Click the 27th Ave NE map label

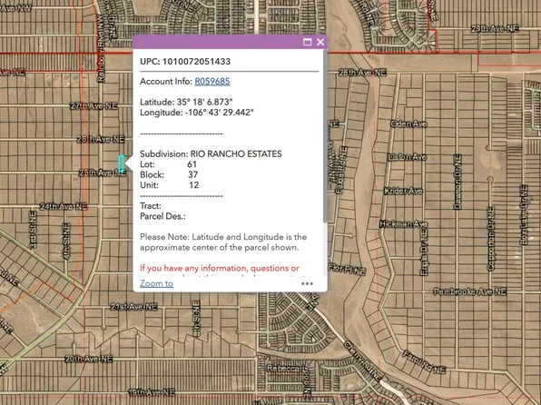coord(93,106)
